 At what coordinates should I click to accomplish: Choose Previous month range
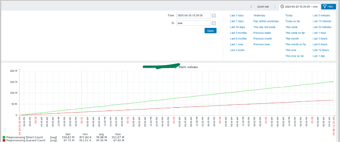click(262, 39)
